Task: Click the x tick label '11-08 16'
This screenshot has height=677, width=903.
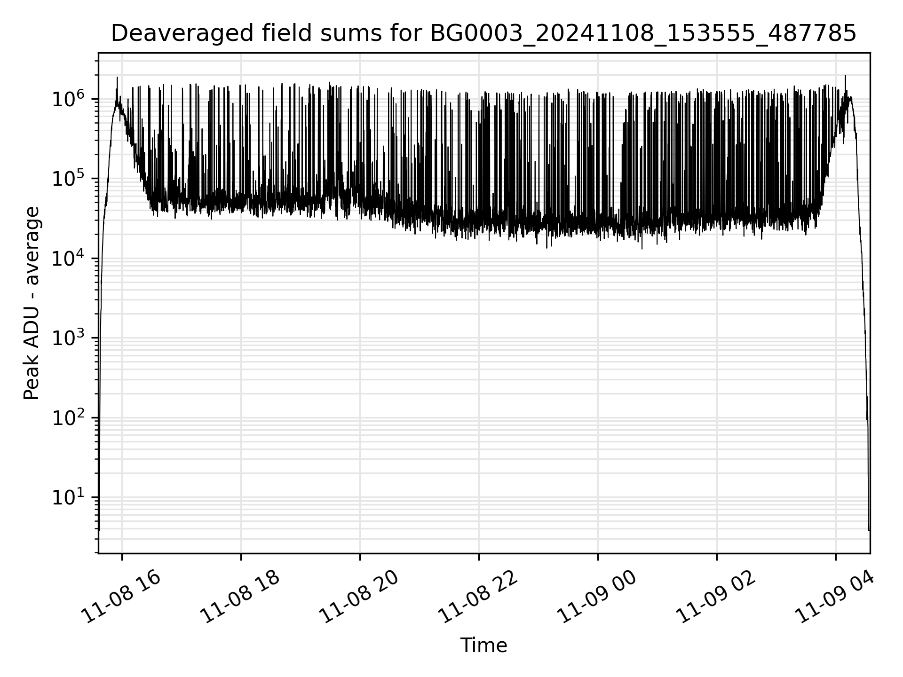Action: (x=121, y=597)
